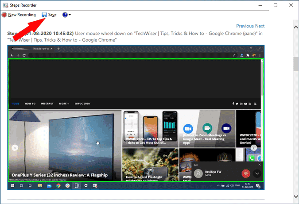This screenshot has width=299, height=204.
Task: Click the Chrome back arrow in captured screenshot
Action: [x=12, y=55]
